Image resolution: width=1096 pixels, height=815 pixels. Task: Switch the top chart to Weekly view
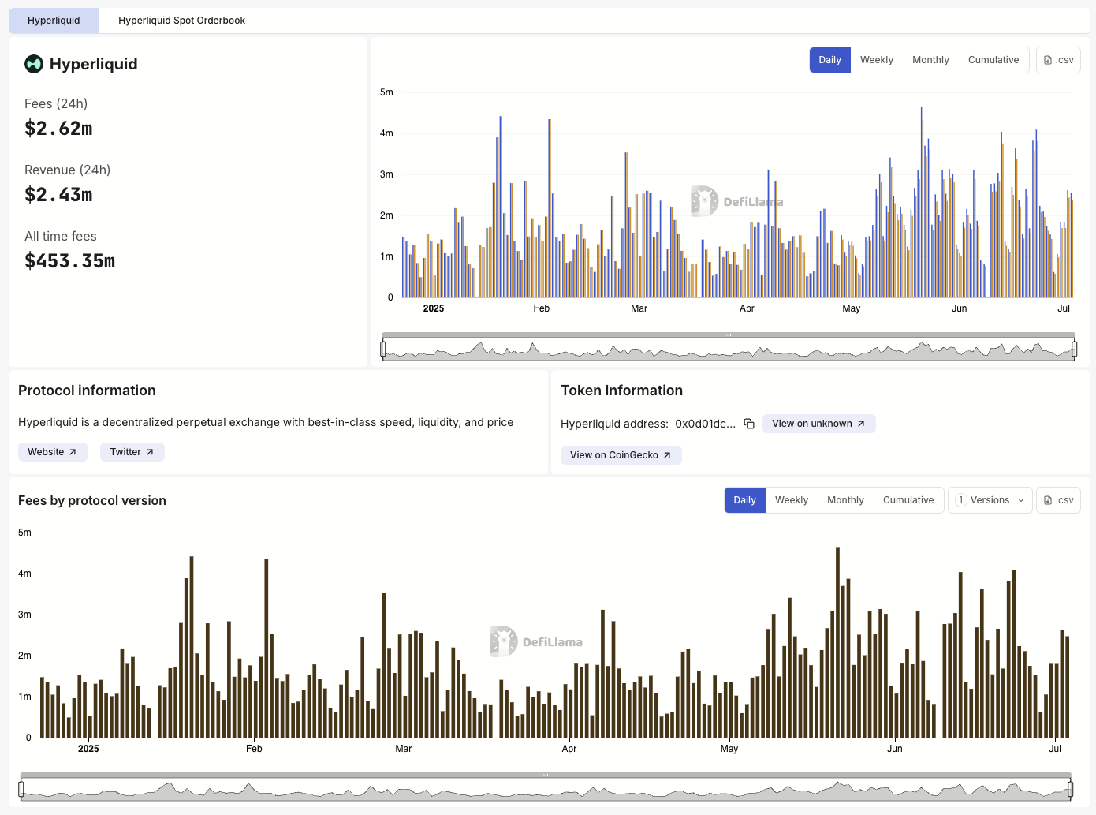[x=876, y=59]
